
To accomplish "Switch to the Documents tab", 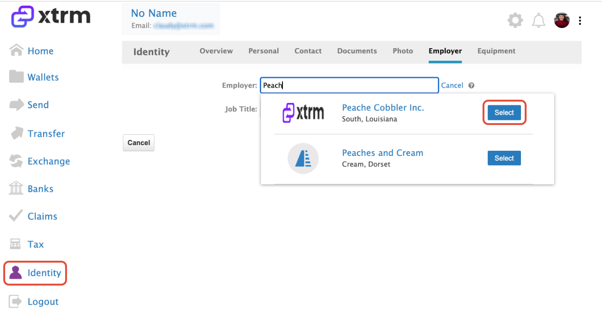I will pyautogui.click(x=357, y=51).
